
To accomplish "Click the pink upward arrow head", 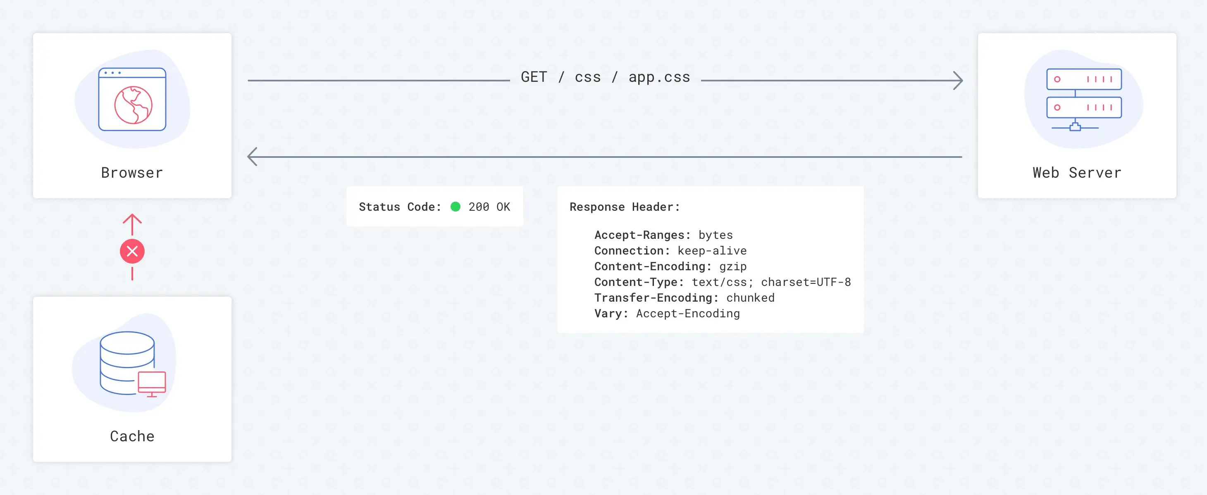I will [x=132, y=219].
